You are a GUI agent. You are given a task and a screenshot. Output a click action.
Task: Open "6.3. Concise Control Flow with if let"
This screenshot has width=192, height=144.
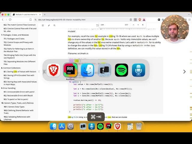tap(20, 30)
